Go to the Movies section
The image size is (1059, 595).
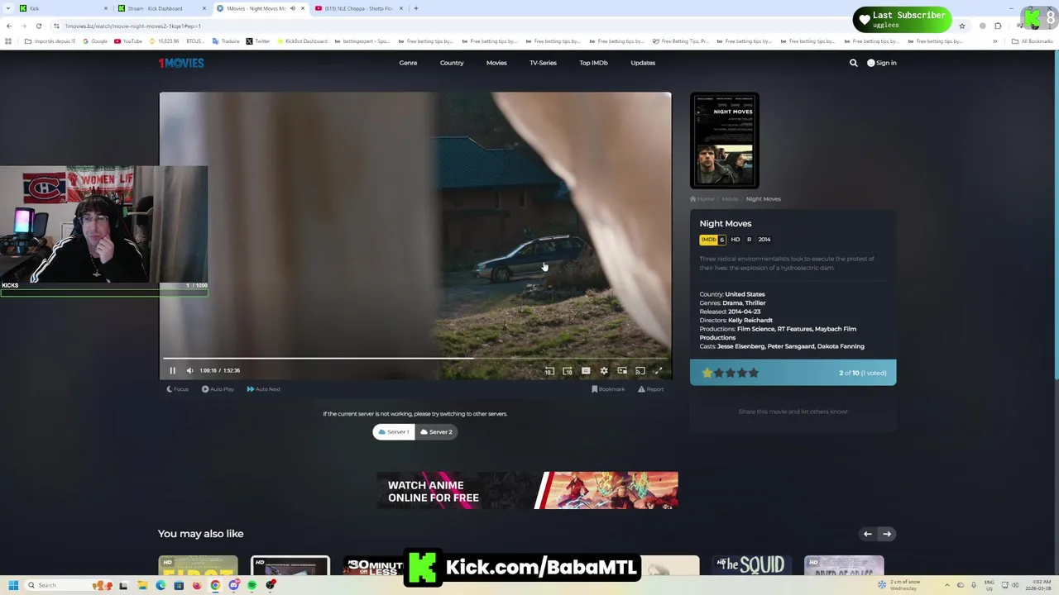coord(496,63)
